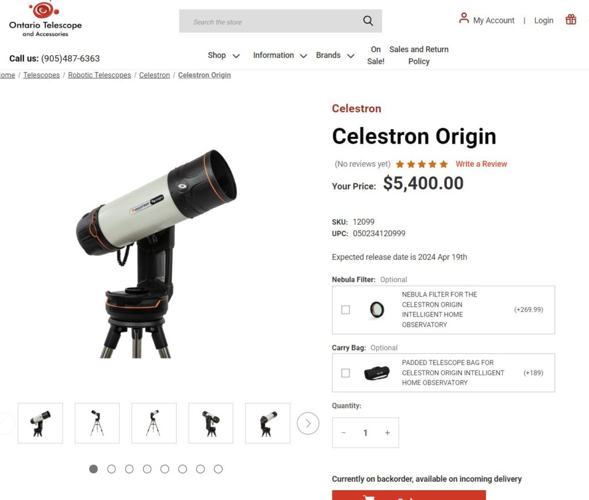Expand the Shop dropdown menu
The height and width of the screenshot is (500, 589).
point(224,56)
